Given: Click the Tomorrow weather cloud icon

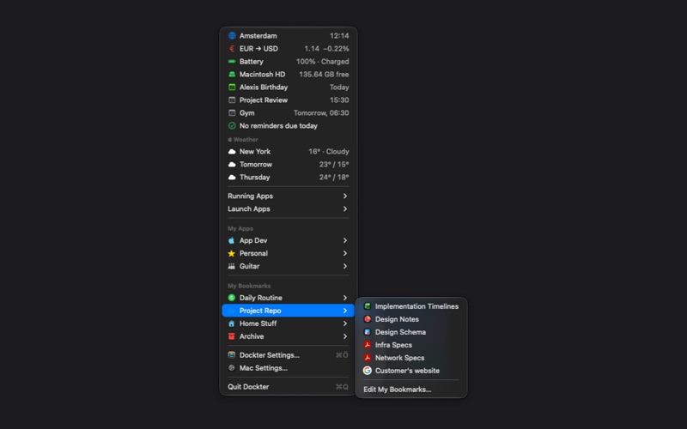Looking at the screenshot, I should (232, 164).
